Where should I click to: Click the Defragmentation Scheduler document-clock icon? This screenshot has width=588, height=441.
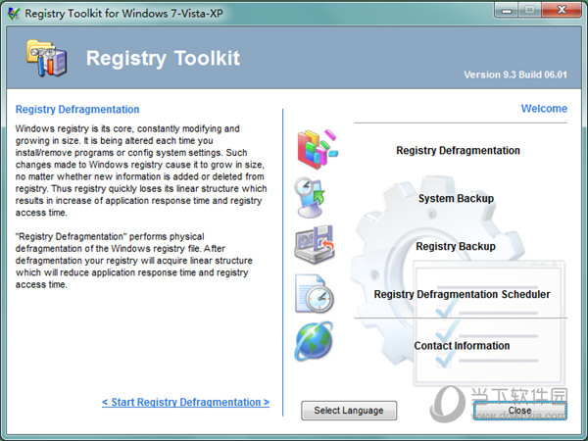[x=315, y=294]
